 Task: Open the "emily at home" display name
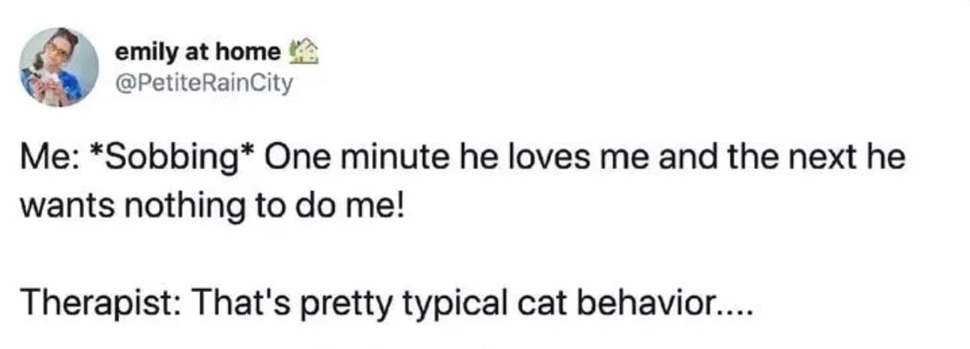coord(198,52)
